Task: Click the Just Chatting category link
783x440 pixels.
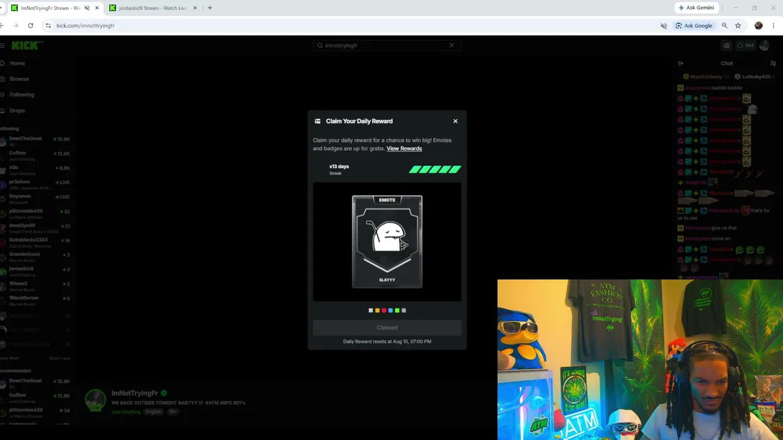Action: pyautogui.click(x=126, y=412)
